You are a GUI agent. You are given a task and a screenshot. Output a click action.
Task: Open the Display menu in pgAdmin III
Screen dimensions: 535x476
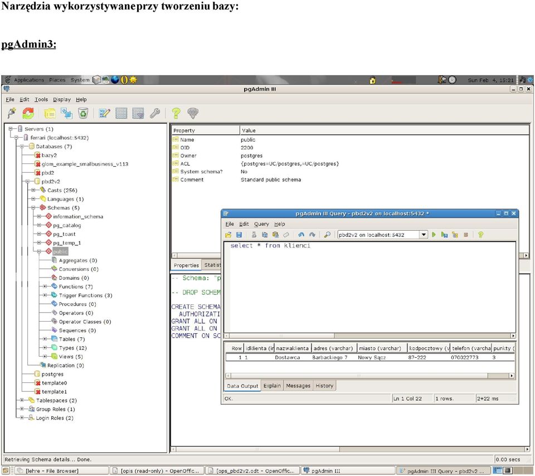coord(62,99)
